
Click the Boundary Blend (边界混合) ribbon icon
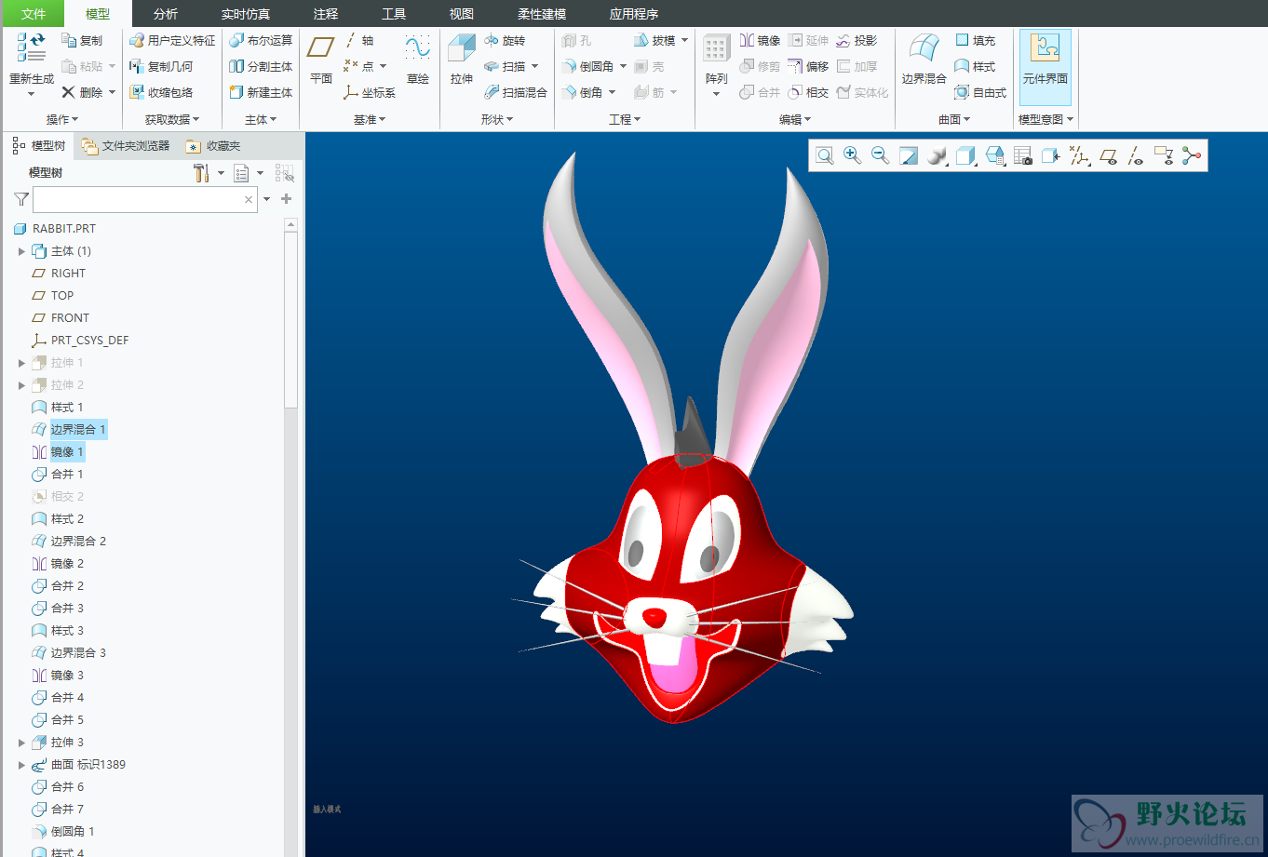point(924,47)
